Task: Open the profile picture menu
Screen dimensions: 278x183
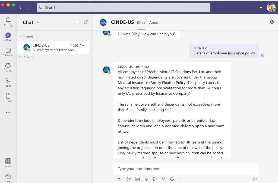Action: 271,8
